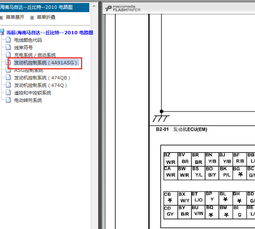This screenshot has height=229, width=255.
Task: Click the Macromedia FlashPaper logo
Action: tap(123, 8)
